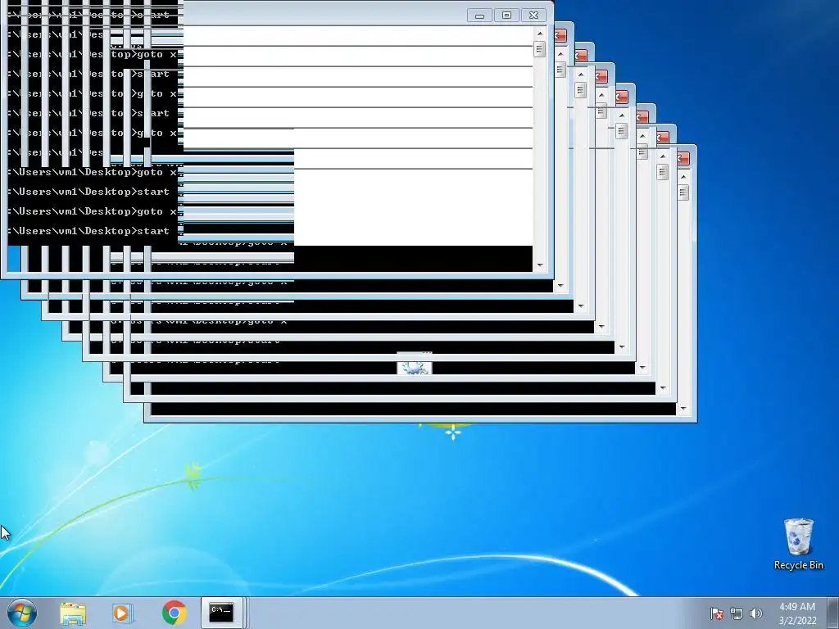Close the frontmost command window

[534, 16]
